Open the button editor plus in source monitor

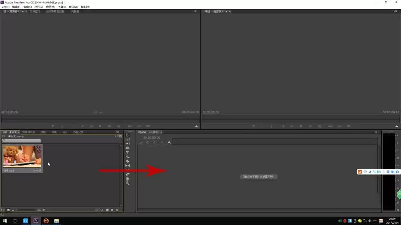196,126
